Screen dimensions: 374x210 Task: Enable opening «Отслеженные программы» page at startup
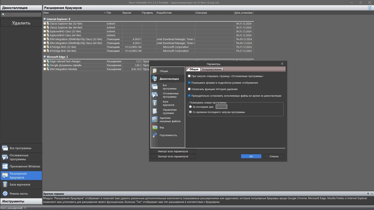point(189,76)
